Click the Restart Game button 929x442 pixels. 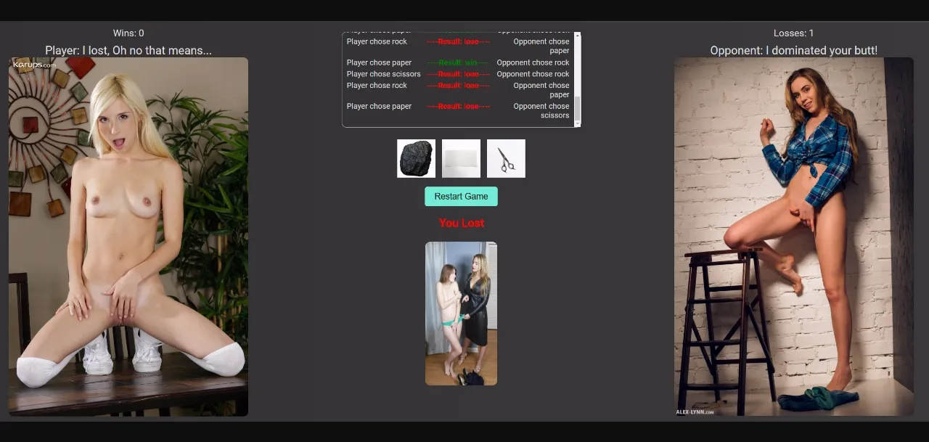tap(461, 196)
